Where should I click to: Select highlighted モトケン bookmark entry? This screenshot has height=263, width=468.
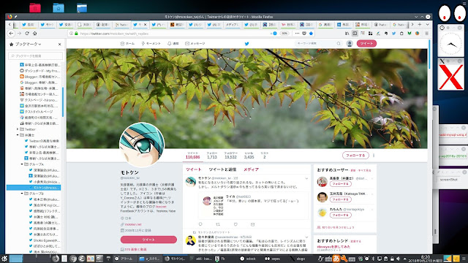(x=34, y=188)
